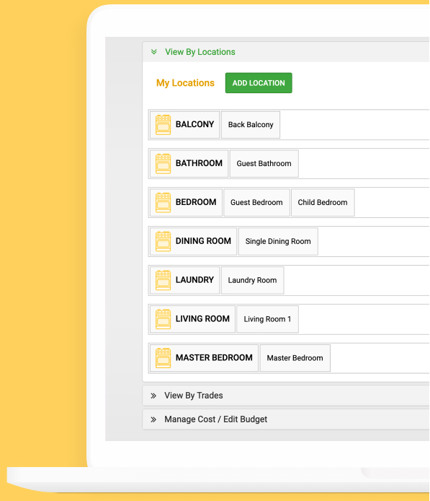
Task: Click the oven icon beside BATHROOM
Action: 163,164
